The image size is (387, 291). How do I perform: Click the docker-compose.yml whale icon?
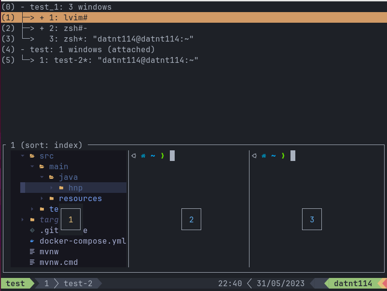point(32,241)
